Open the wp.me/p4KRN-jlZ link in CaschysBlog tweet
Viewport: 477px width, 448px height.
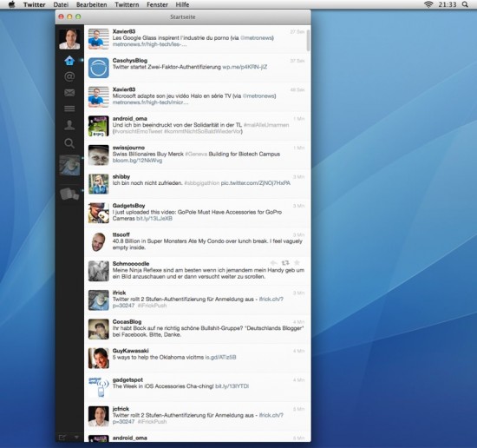(245, 67)
